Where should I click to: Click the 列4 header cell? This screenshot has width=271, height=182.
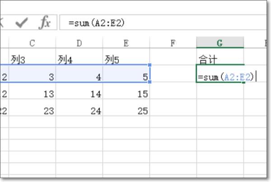click(x=79, y=59)
